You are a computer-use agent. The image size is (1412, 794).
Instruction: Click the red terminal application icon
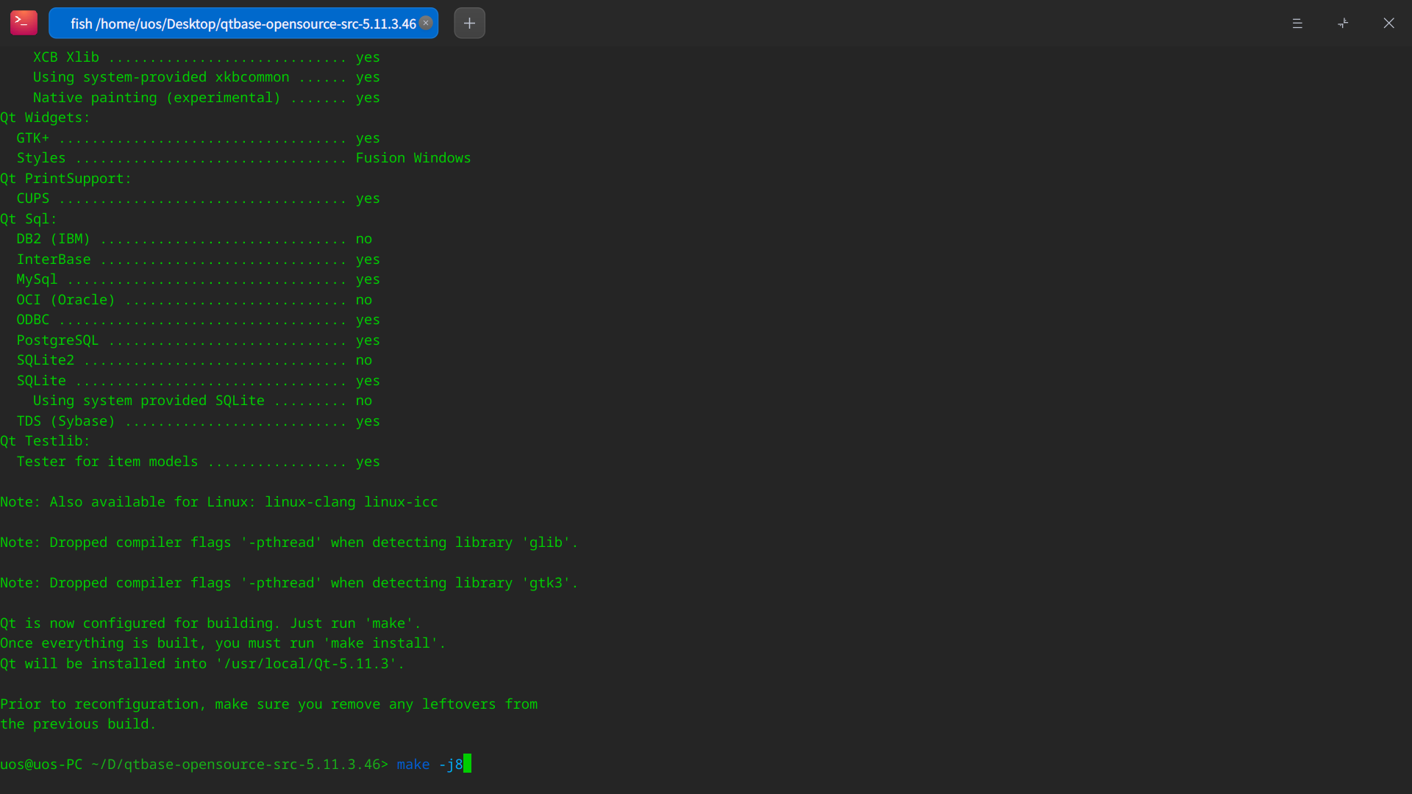(24, 23)
